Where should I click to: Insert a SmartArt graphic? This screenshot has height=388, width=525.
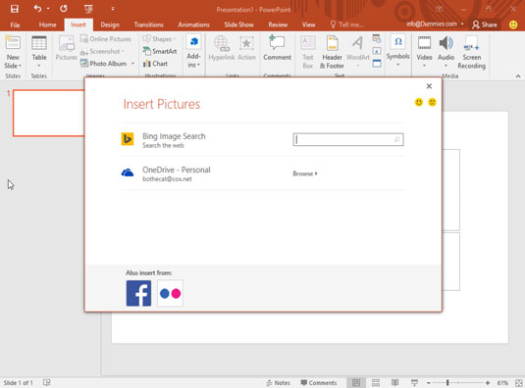coord(160,52)
